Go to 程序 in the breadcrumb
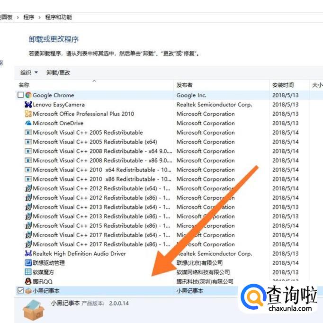The height and width of the screenshot is (323, 323). (x=28, y=17)
